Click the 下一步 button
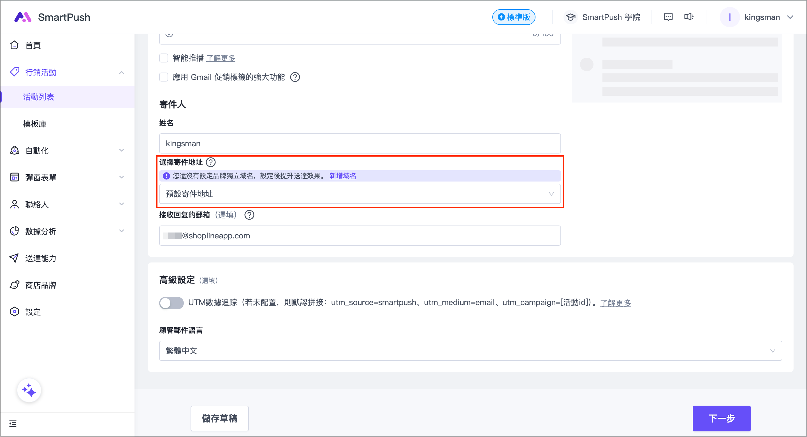Viewport: 807px width, 437px height. pos(721,418)
